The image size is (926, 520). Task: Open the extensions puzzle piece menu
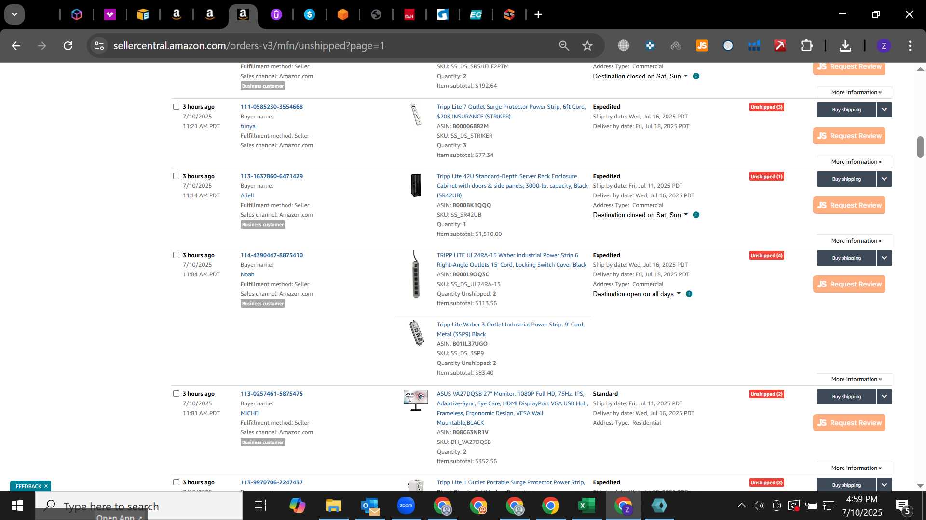point(807,46)
